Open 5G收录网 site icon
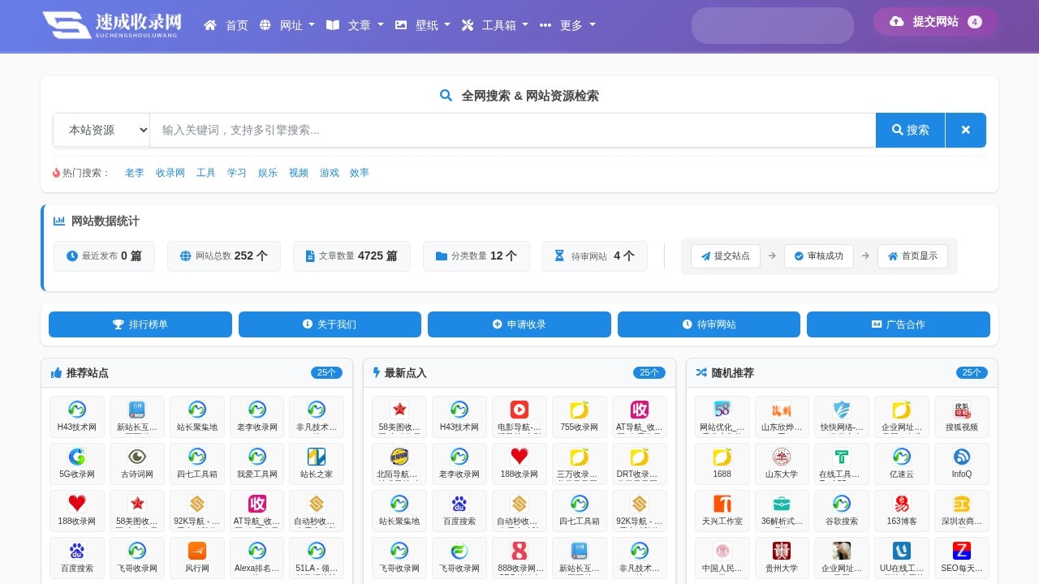 tap(77, 464)
